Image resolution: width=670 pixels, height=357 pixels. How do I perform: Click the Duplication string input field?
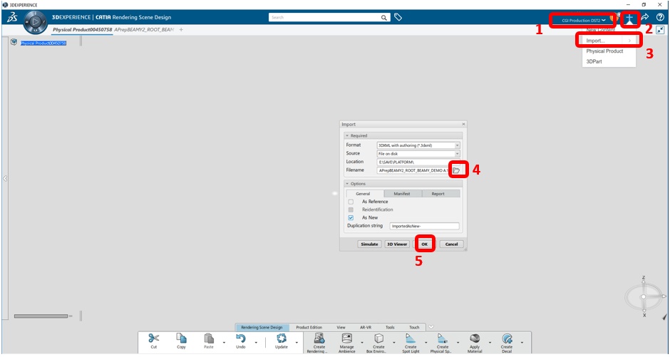click(x=424, y=227)
